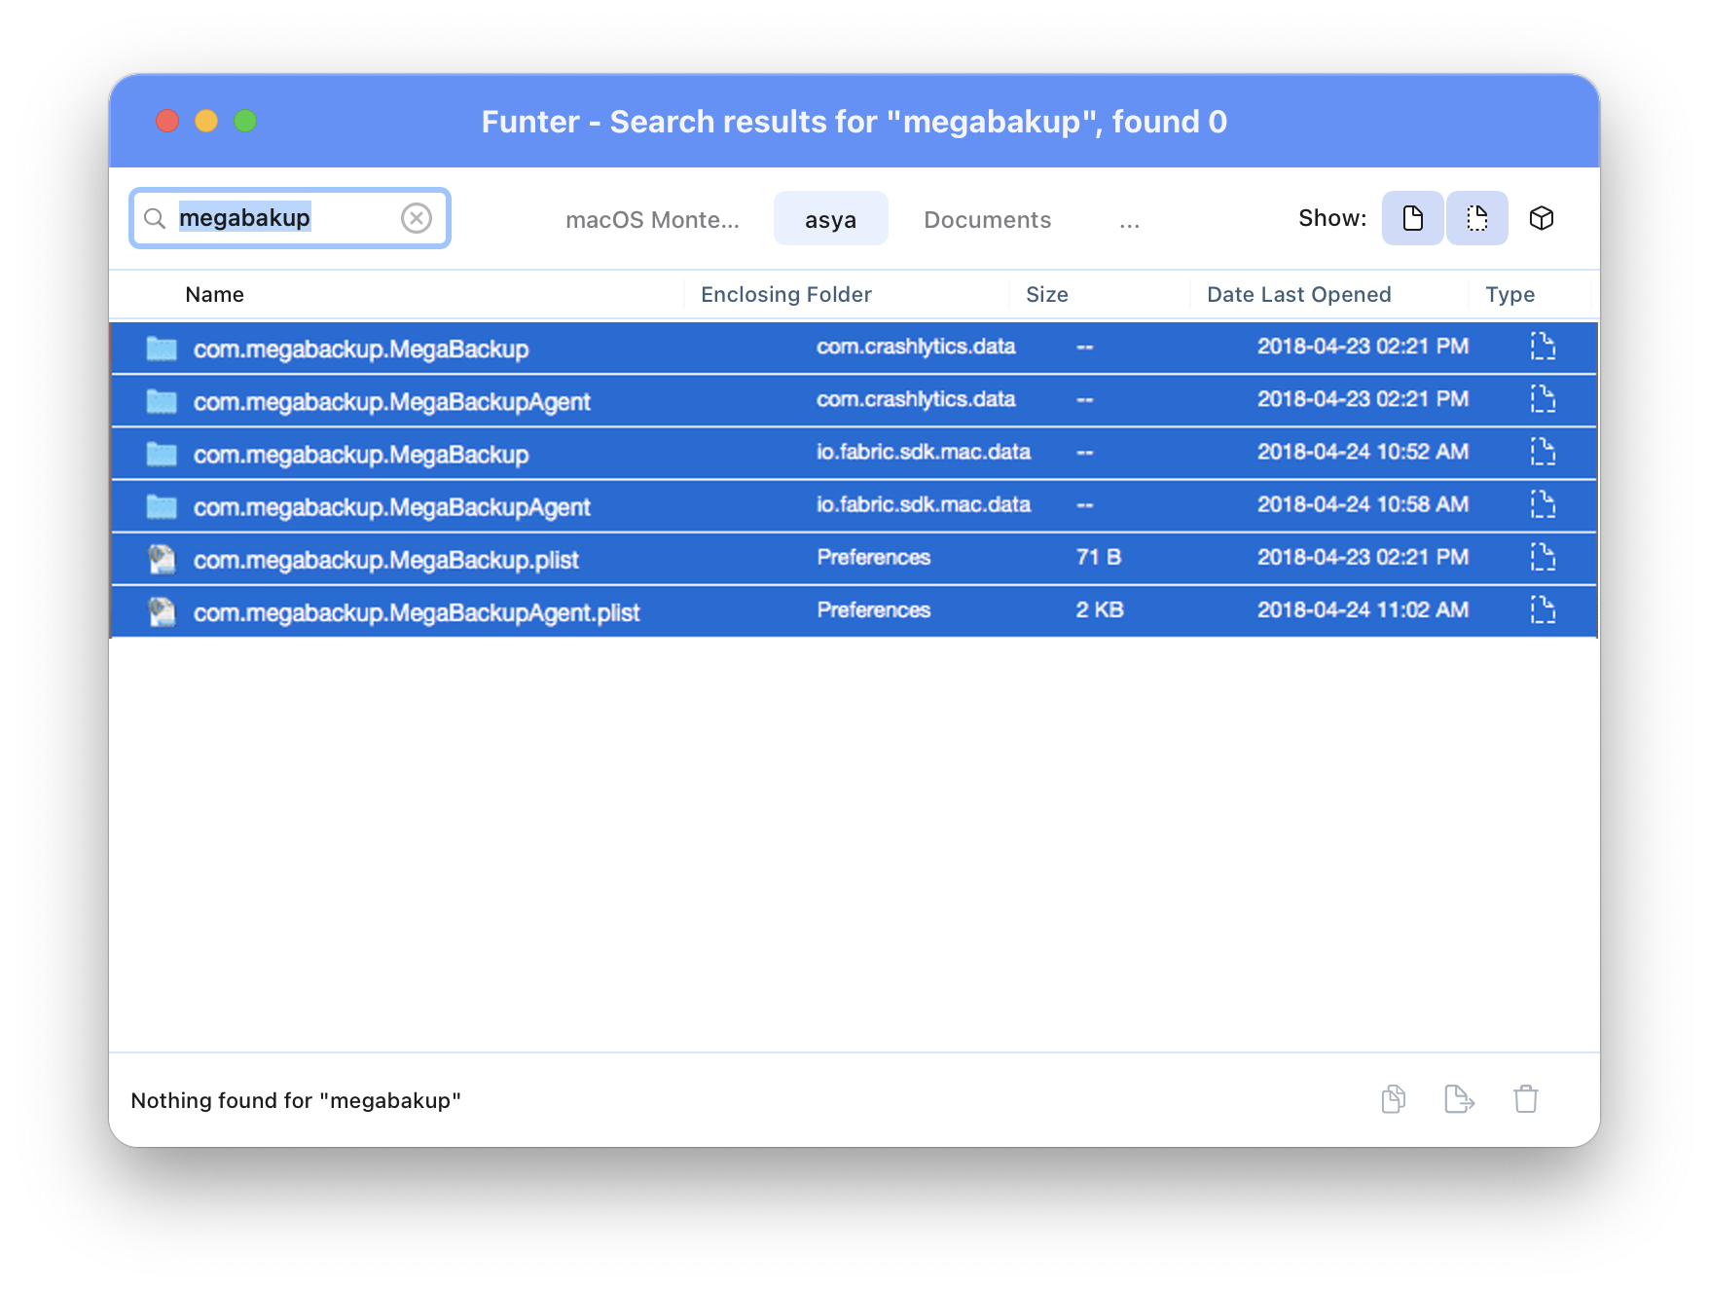Select the macOS Monte... location tab
The width and height of the screenshot is (1709, 1291).
[x=652, y=220]
